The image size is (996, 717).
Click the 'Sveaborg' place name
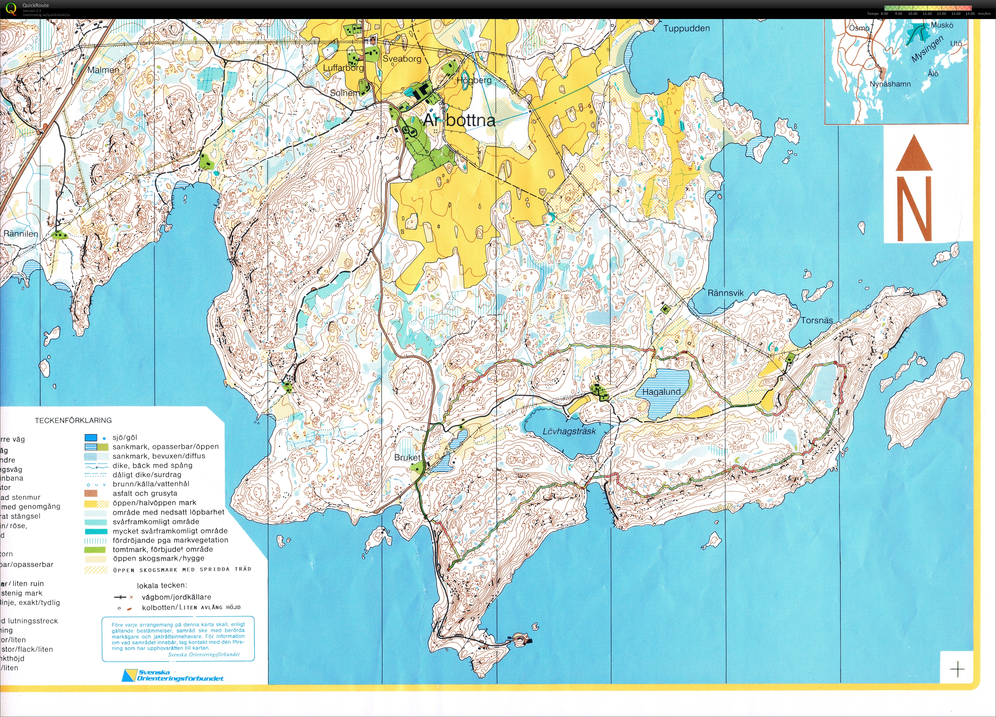(402, 59)
